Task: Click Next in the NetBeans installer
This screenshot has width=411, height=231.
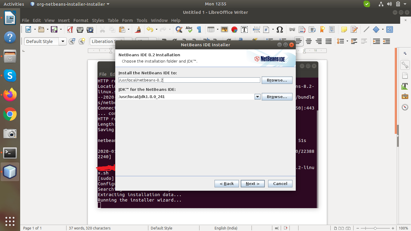Action: tap(252, 183)
